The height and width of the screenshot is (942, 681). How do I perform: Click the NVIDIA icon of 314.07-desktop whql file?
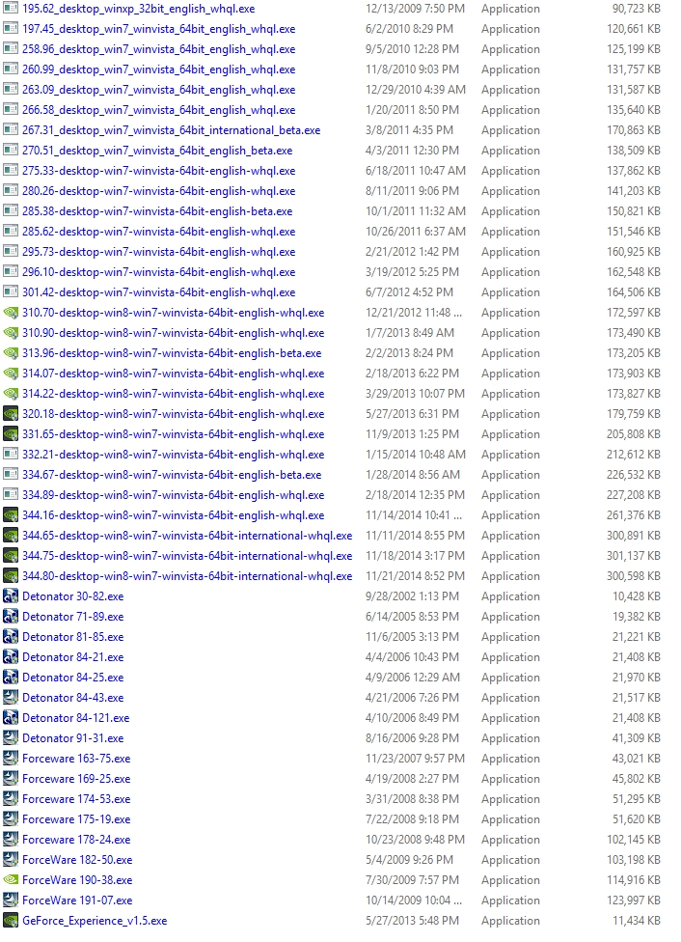[x=11, y=374]
